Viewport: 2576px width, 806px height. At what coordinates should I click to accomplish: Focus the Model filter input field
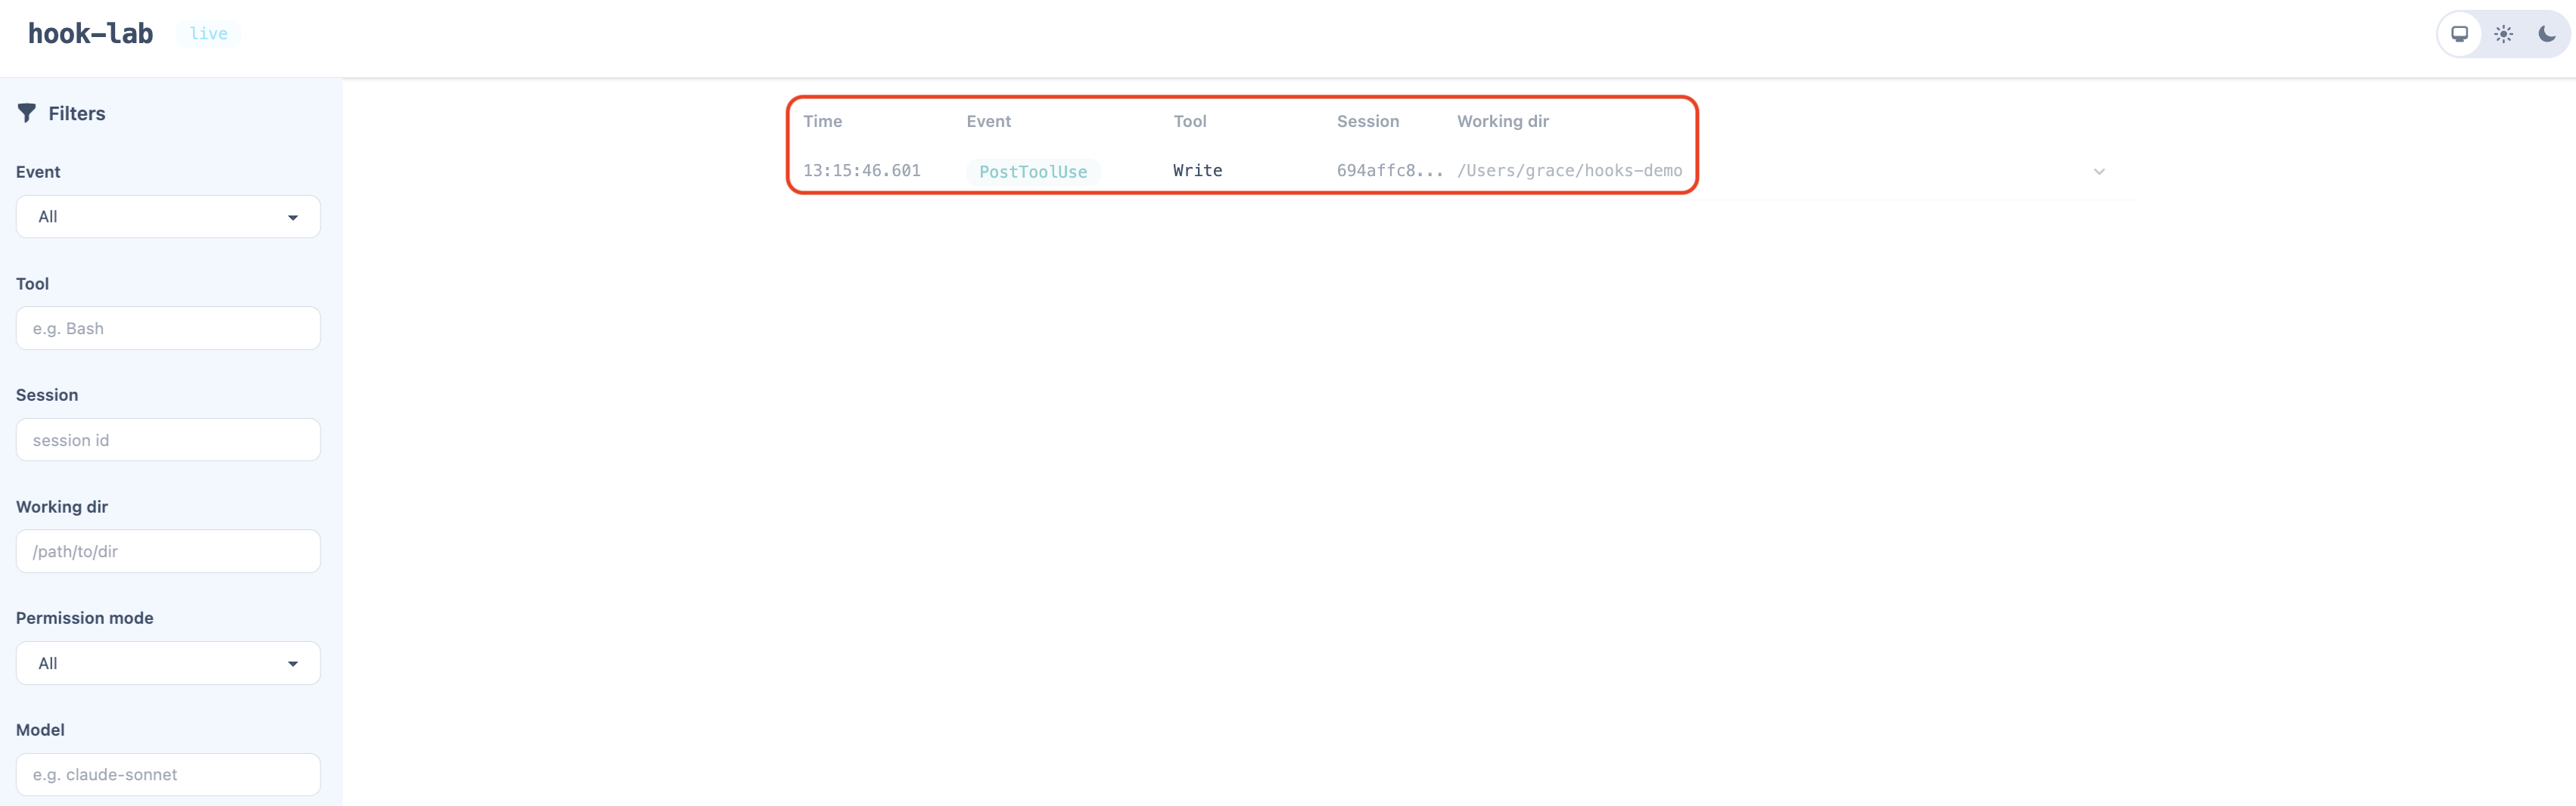click(167, 774)
